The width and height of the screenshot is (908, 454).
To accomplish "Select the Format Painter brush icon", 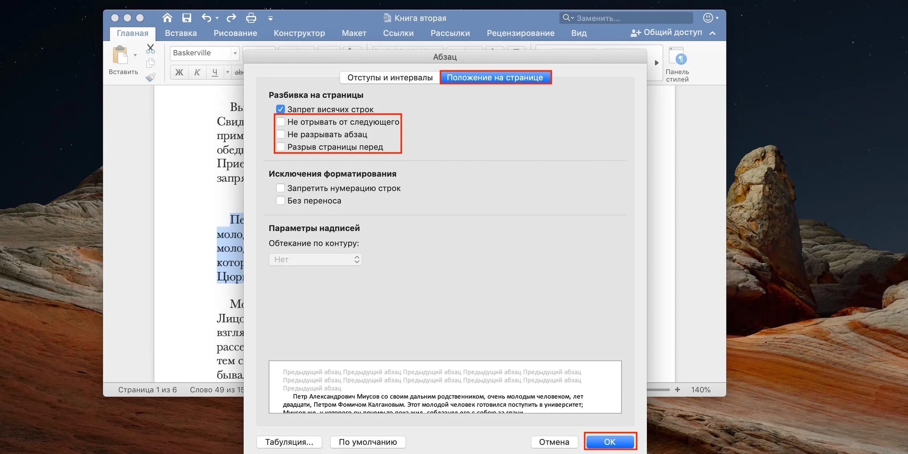I will pos(150,77).
